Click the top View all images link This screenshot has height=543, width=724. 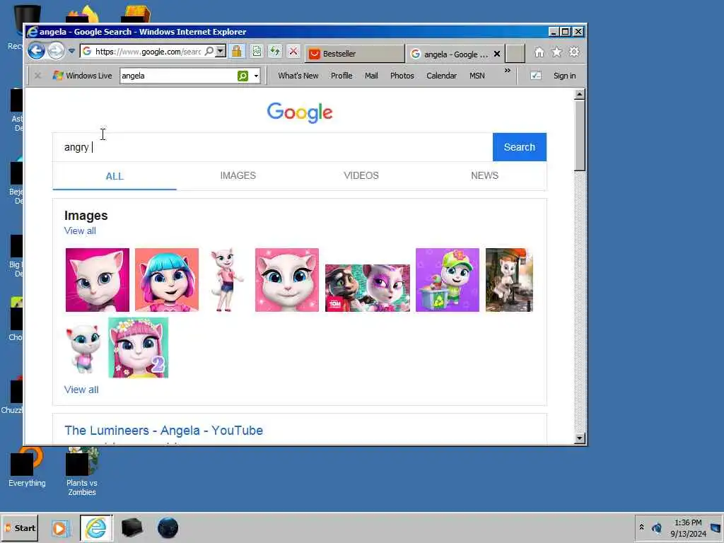80,231
